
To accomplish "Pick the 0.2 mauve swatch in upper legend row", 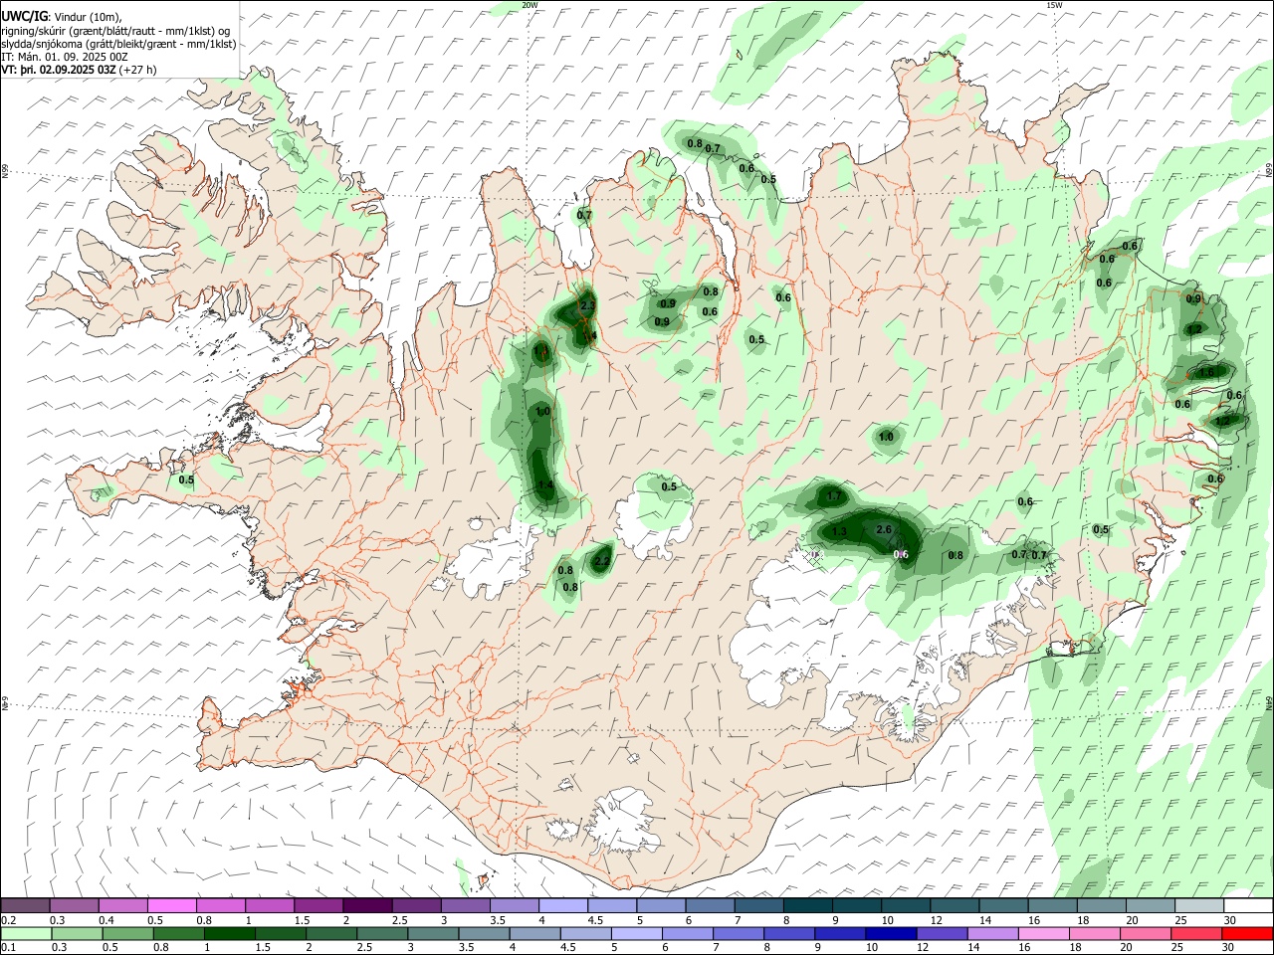I will [25, 906].
